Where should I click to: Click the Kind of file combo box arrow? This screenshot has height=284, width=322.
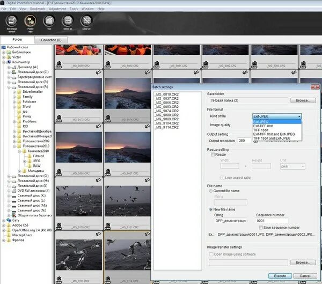298,116
